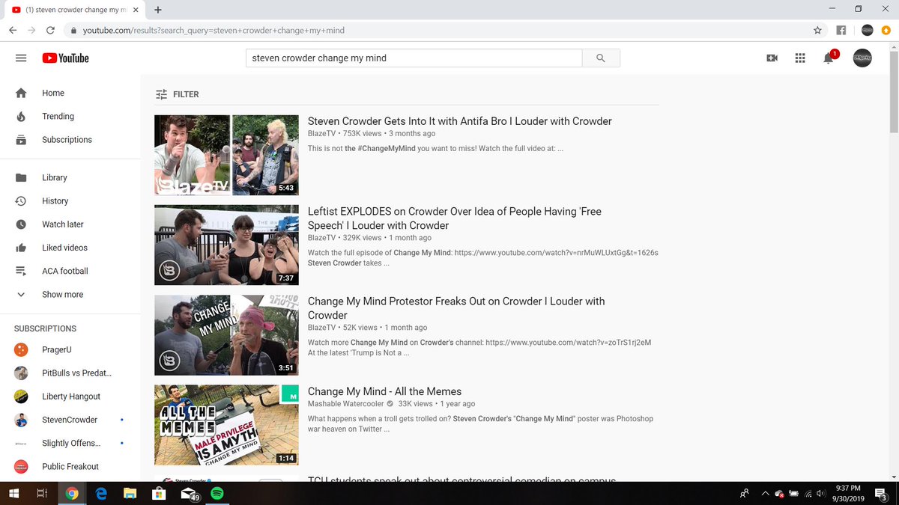This screenshot has width=899, height=505.
Task: Show hidden system tray icons
Action: point(765,494)
